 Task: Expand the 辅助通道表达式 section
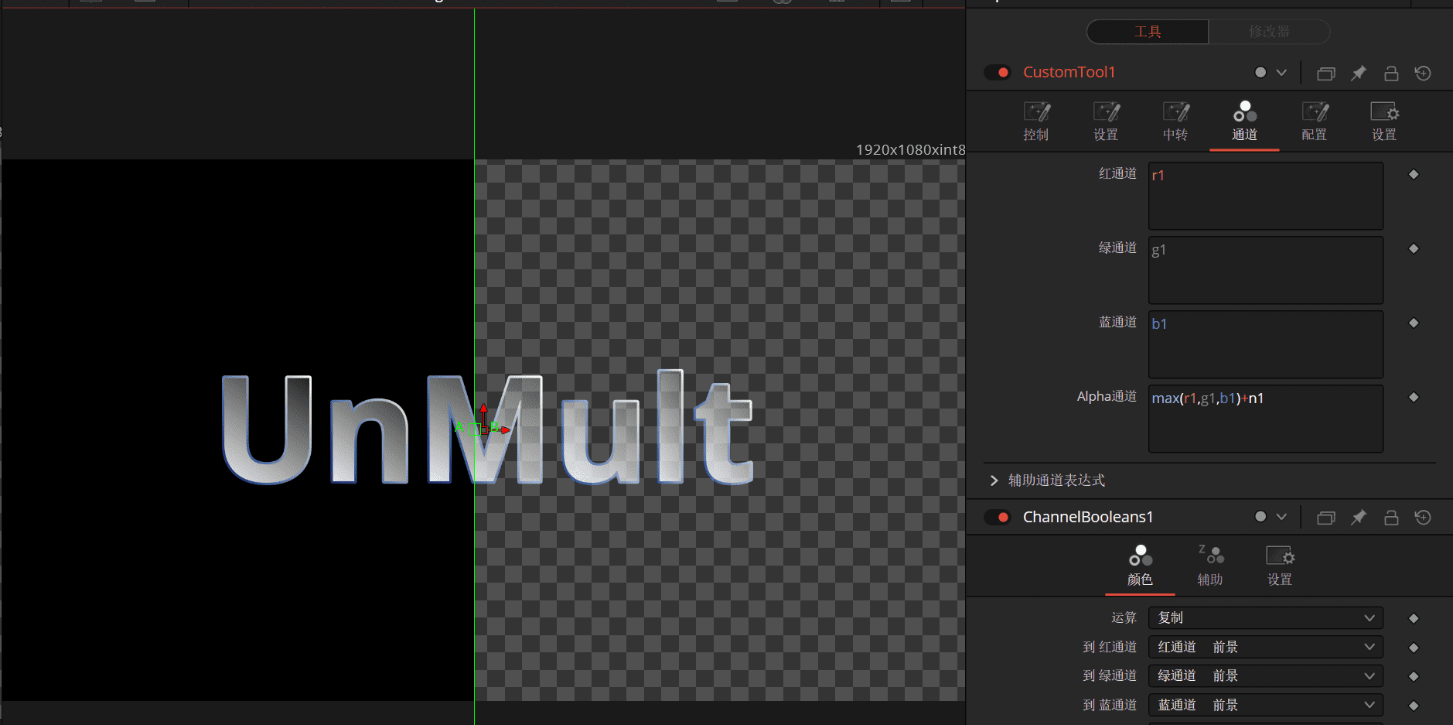[x=994, y=480]
